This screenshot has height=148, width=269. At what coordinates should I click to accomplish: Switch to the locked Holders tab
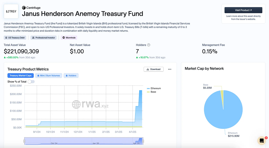(x=71, y=75)
